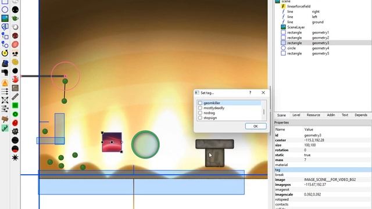Pick the pink goo ball icon

point(15,44)
